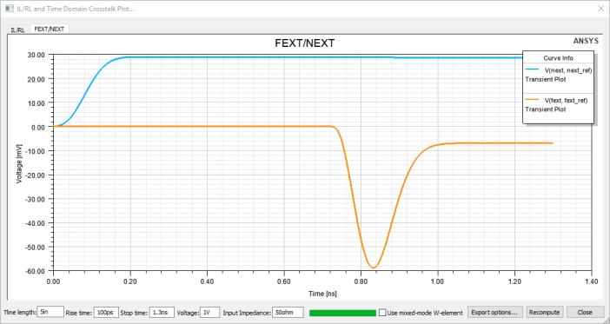610x324 pixels.
Task: Select the V(next, next_ref) legend entry
Action: 568,69
